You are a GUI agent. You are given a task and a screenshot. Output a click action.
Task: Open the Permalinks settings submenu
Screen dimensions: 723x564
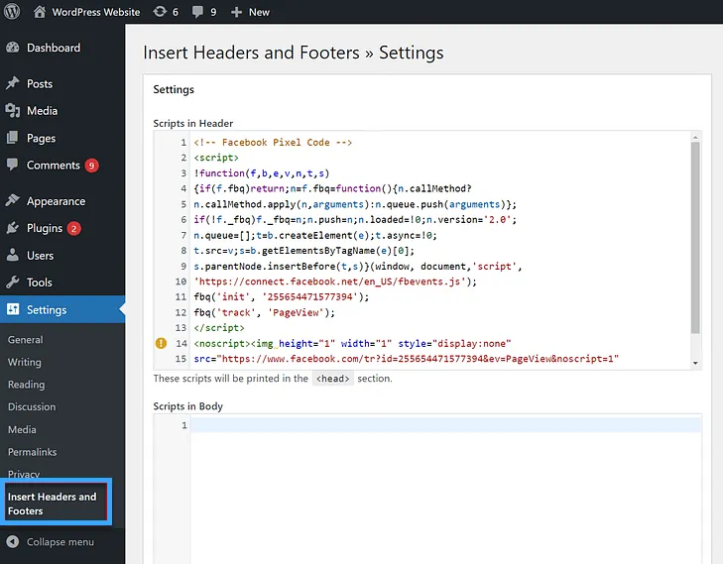(x=31, y=452)
